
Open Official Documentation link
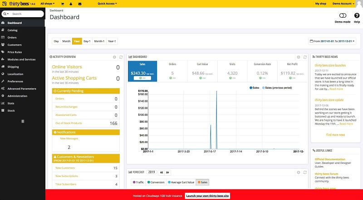tap(330, 159)
